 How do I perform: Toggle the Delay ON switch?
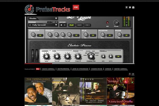coord(93,35)
